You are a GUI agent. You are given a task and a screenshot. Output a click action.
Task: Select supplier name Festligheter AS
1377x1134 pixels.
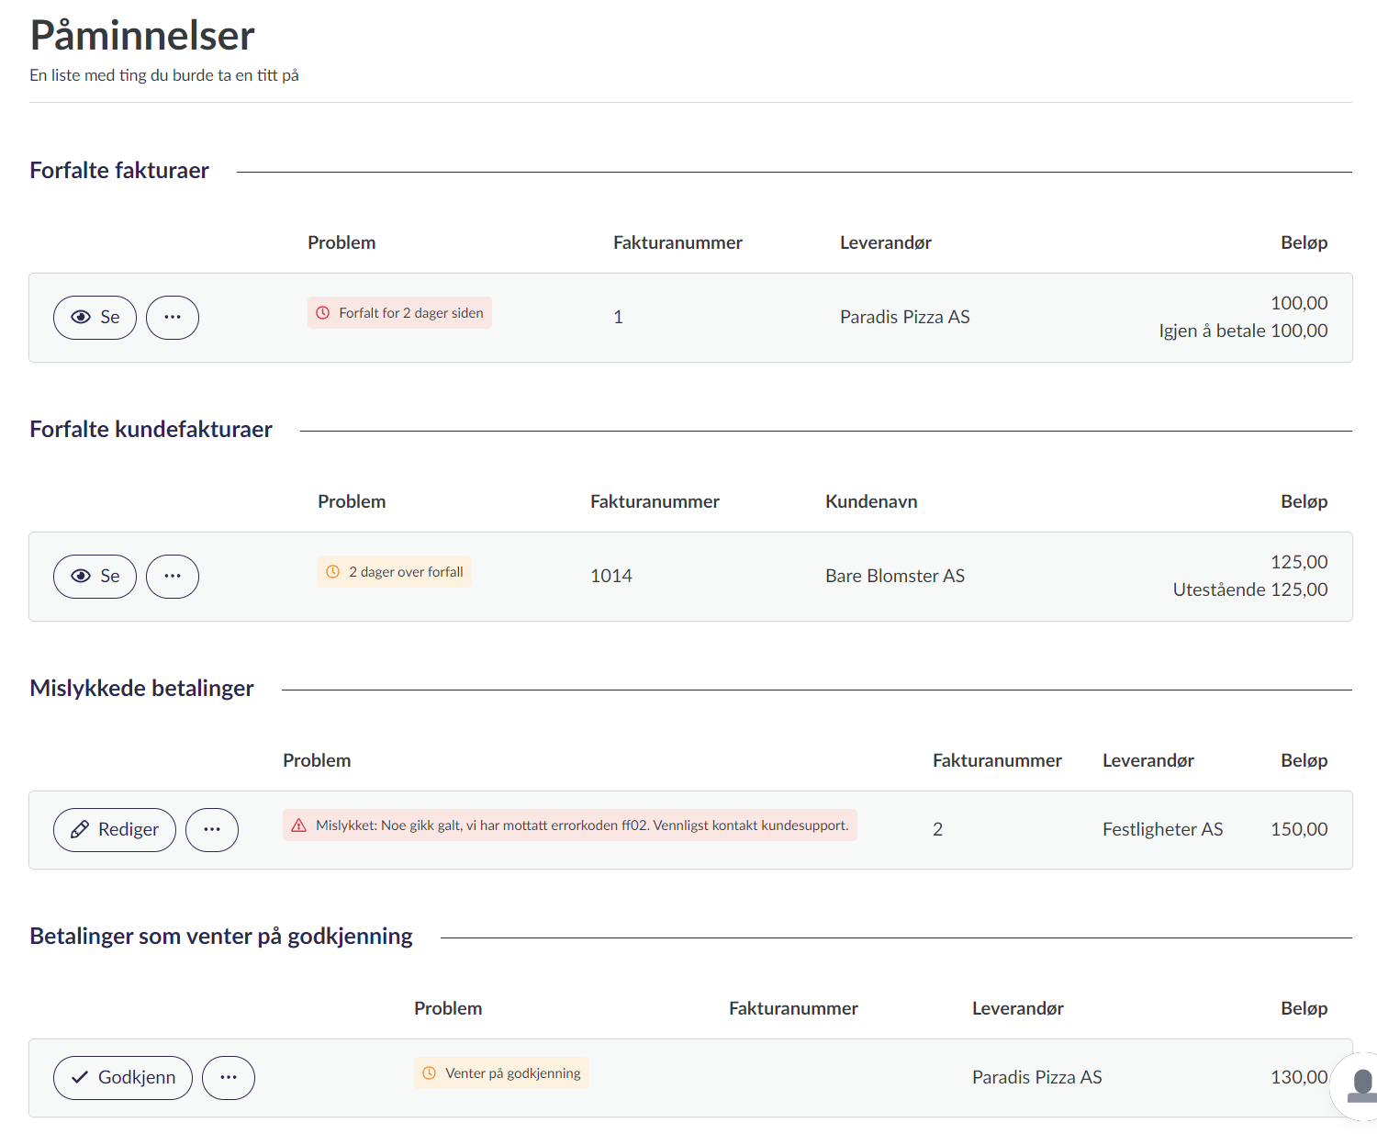coord(1162,830)
